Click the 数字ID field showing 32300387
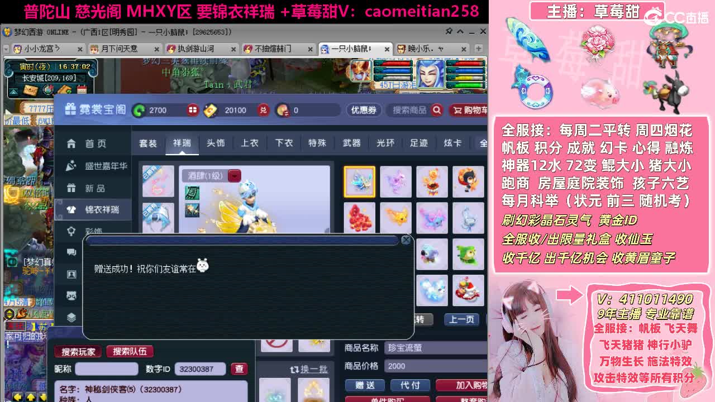The width and height of the screenshot is (715, 402). (x=200, y=368)
